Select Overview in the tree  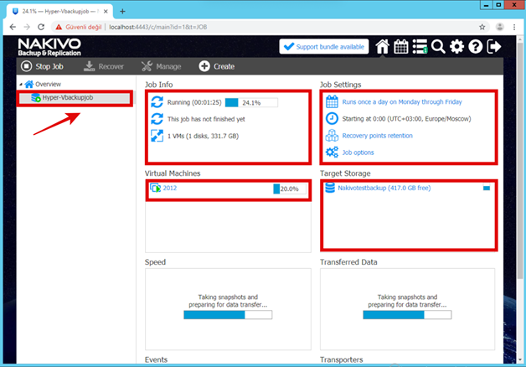coord(48,84)
